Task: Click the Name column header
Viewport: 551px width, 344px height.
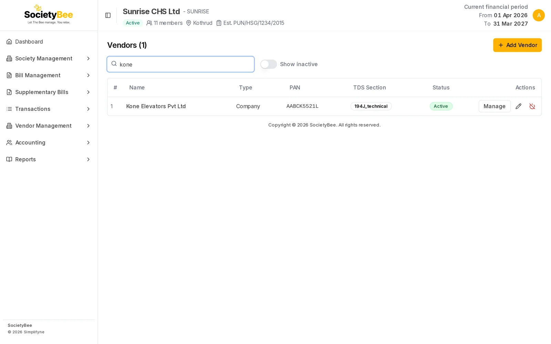Action: [137, 88]
